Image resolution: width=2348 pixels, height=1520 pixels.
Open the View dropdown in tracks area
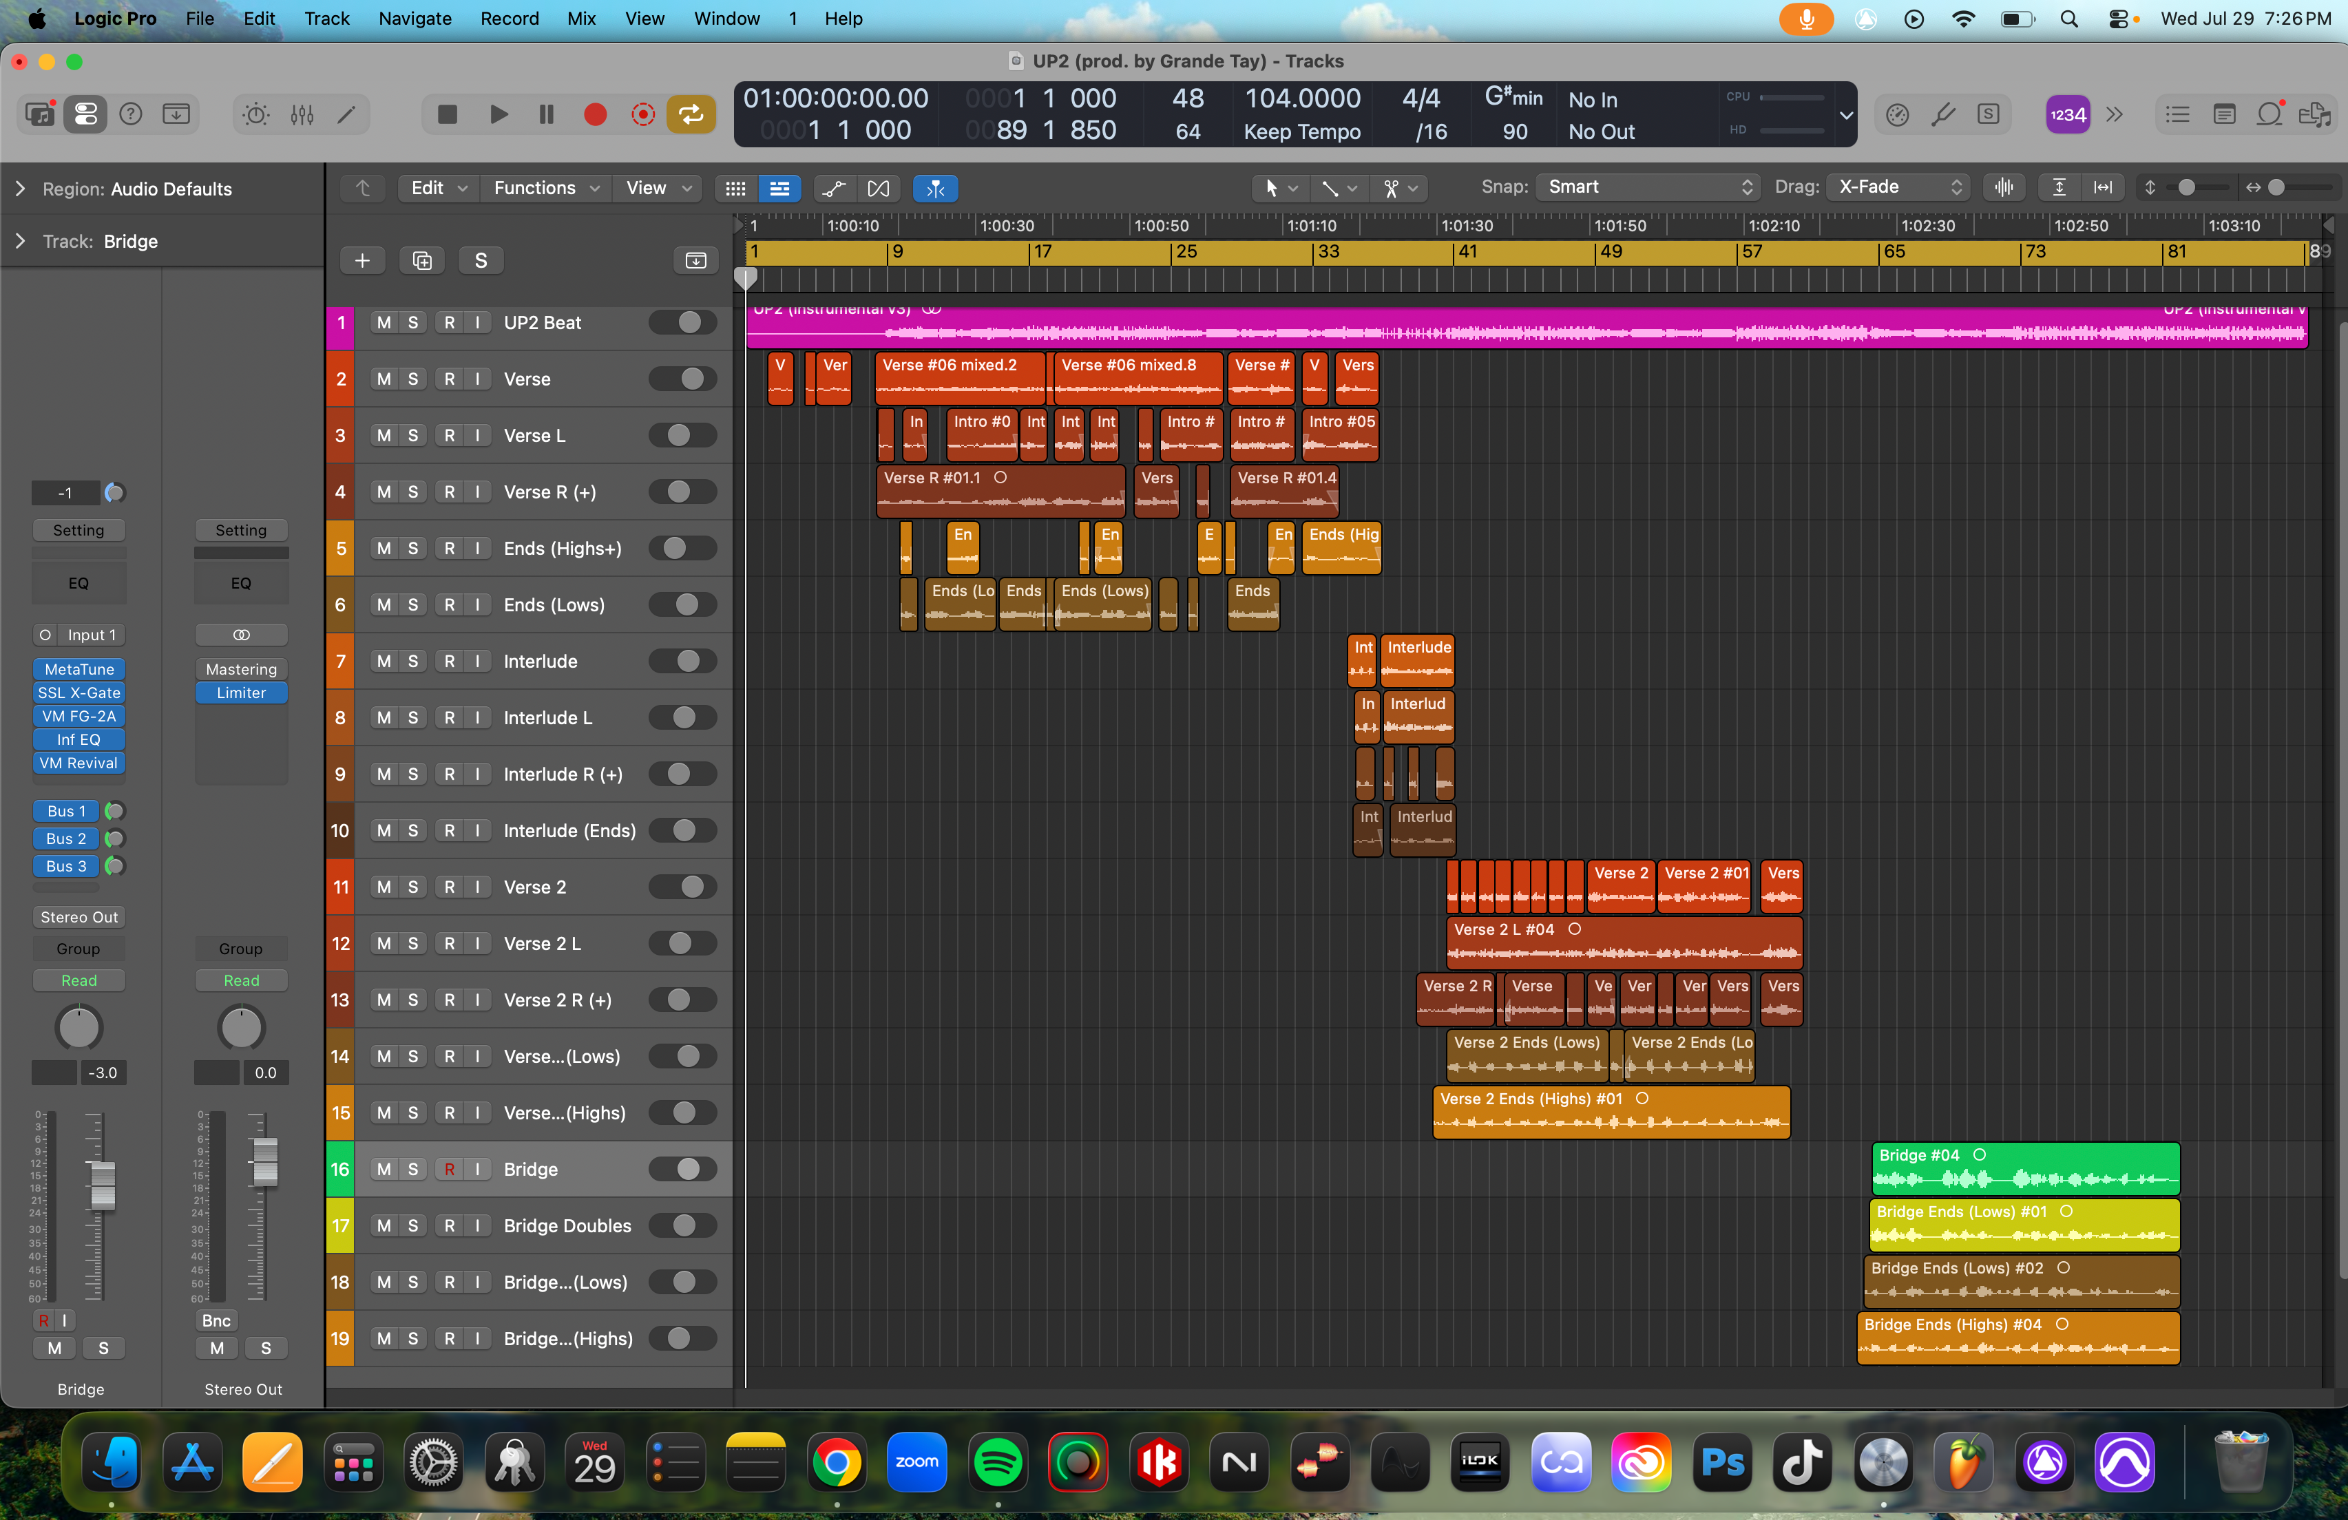pyautogui.click(x=658, y=187)
